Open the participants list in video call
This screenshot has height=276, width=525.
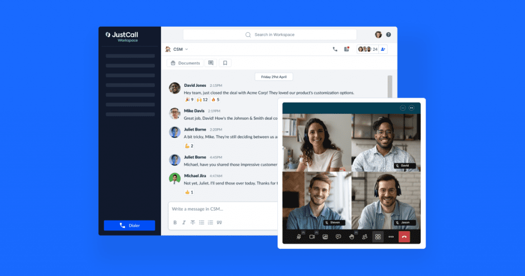pos(365,237)
